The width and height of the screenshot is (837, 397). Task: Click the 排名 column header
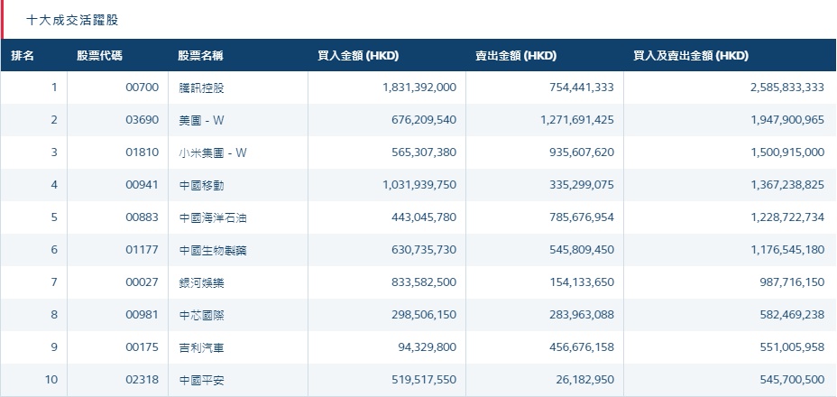(23, 56)
